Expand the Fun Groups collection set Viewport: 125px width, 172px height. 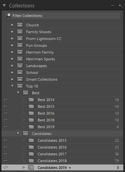pos(12,45)
